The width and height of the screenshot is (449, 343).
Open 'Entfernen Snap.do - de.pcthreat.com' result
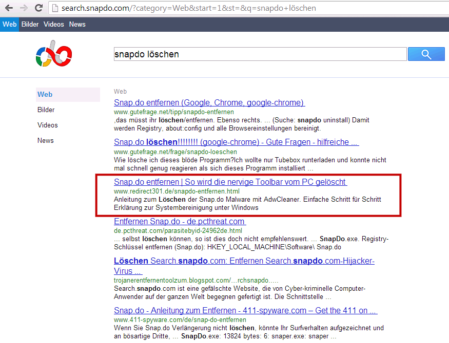point(180,221)
